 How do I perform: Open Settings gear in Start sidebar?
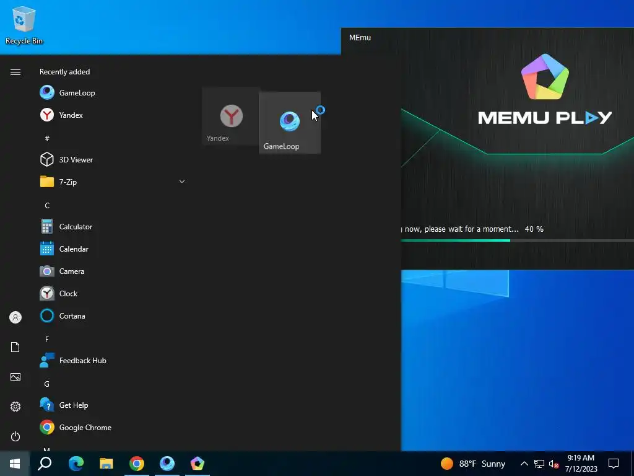(x=15, y=407)
